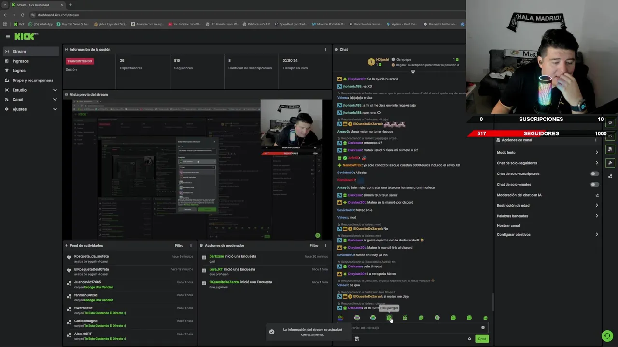Expand the Estudio menu chevron
Image resolution: width=618 pixels, height=347 pixels.
55,90
